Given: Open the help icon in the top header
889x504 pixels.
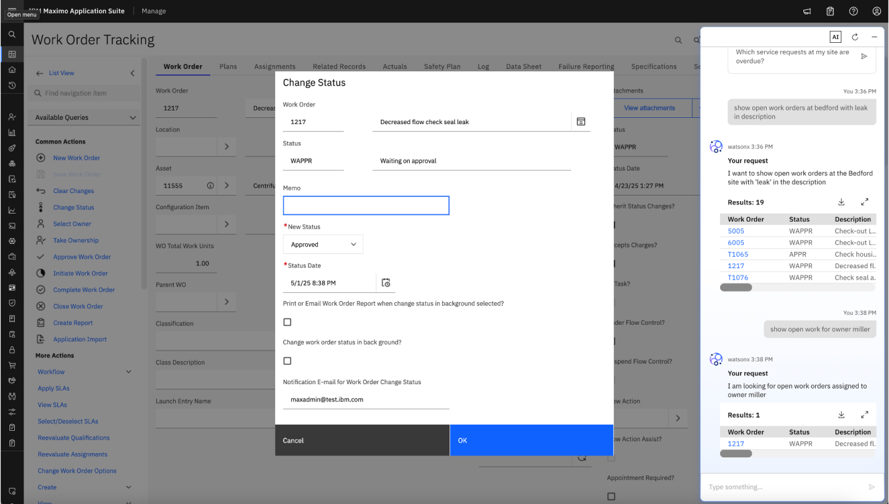Looking at the screenshot, I should pos(854,11).
